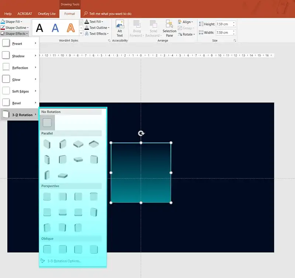The width and height of the screenshot is (295, 278).
Task: Switch to OneKey Lite tab
Action: coord(47,14)
